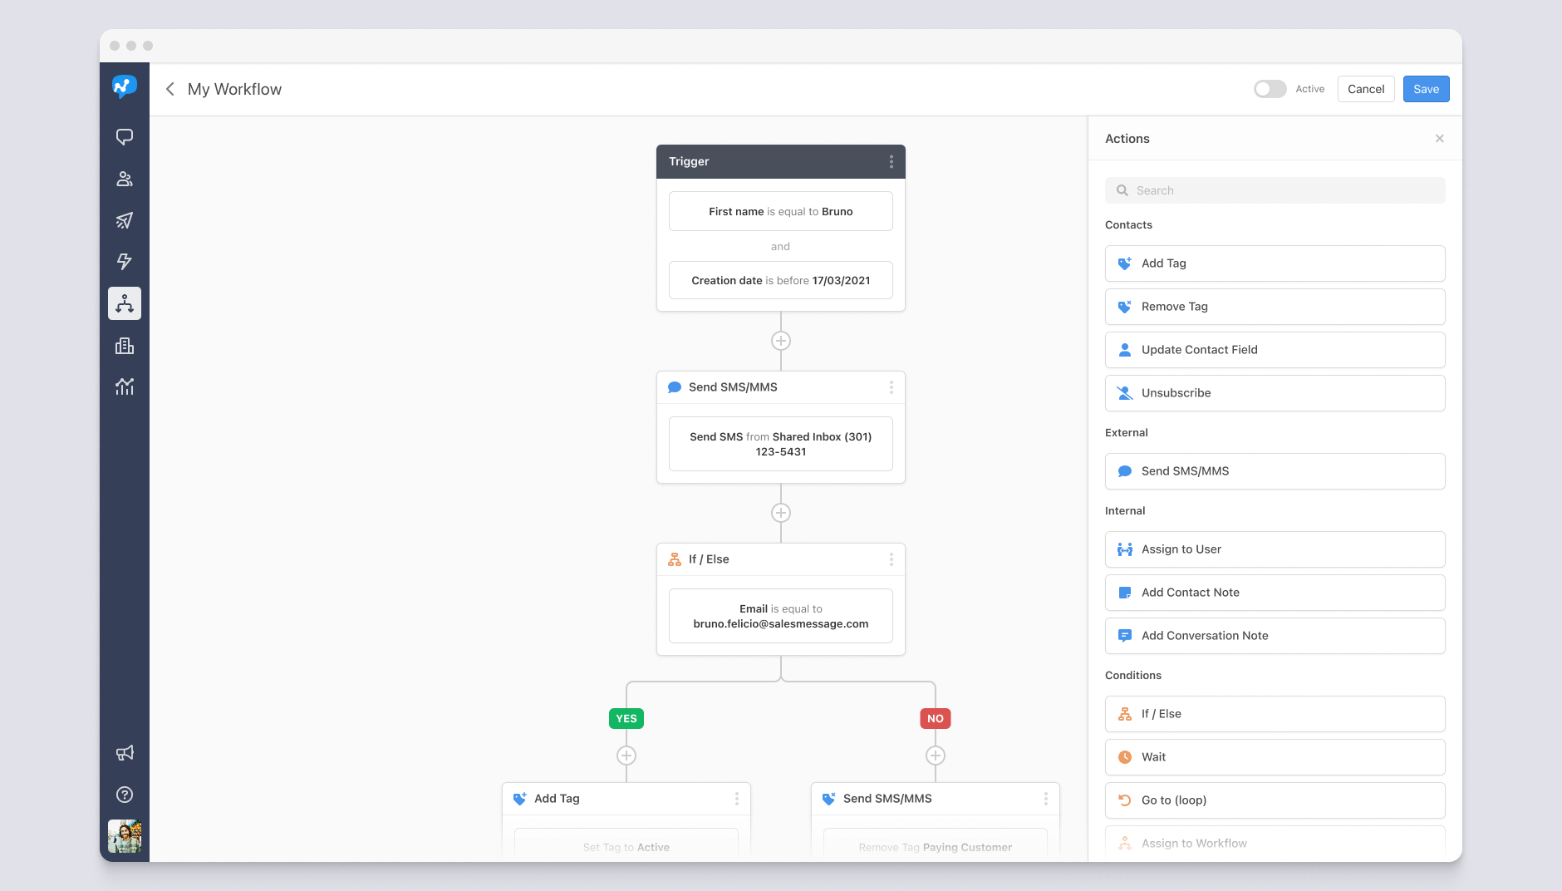Toggle the workflow Active switch
Viewport: 1562px width, 891px height.
[x=1270, y=89]
